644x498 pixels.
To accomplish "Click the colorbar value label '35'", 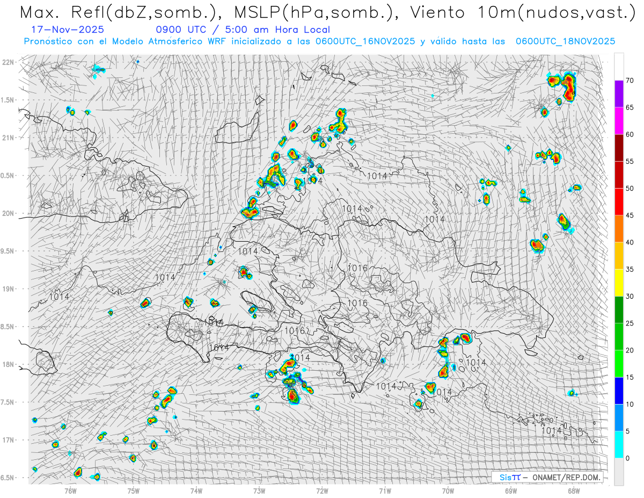I will [x=630, y=269].
